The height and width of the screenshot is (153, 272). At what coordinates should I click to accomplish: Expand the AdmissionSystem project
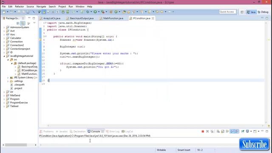(4, 27)
